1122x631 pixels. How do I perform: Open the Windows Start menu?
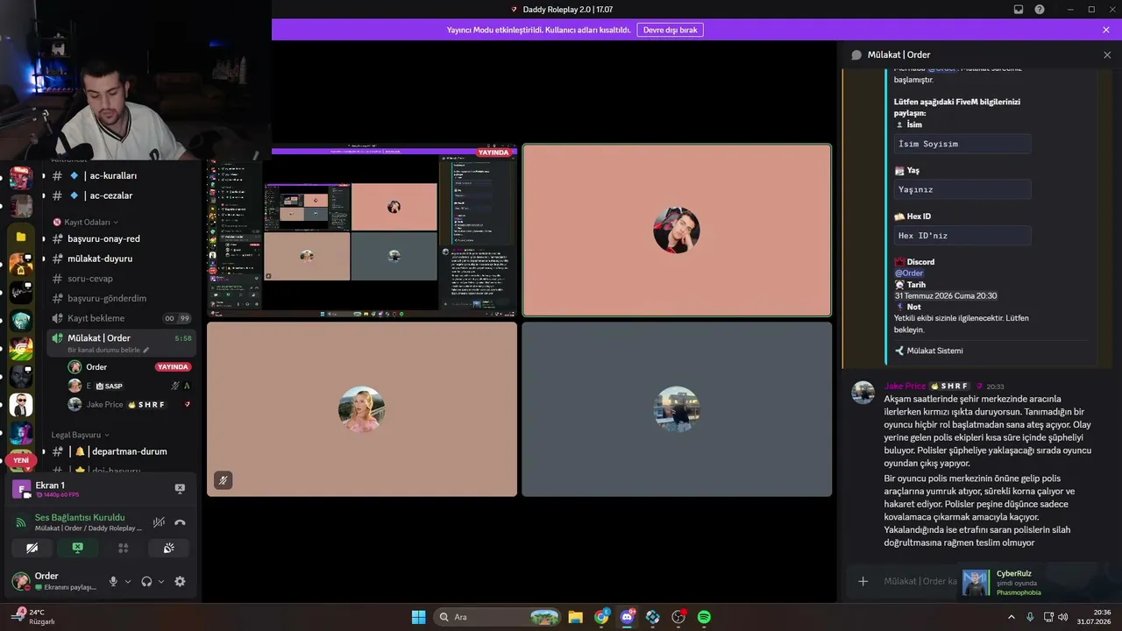418,617
